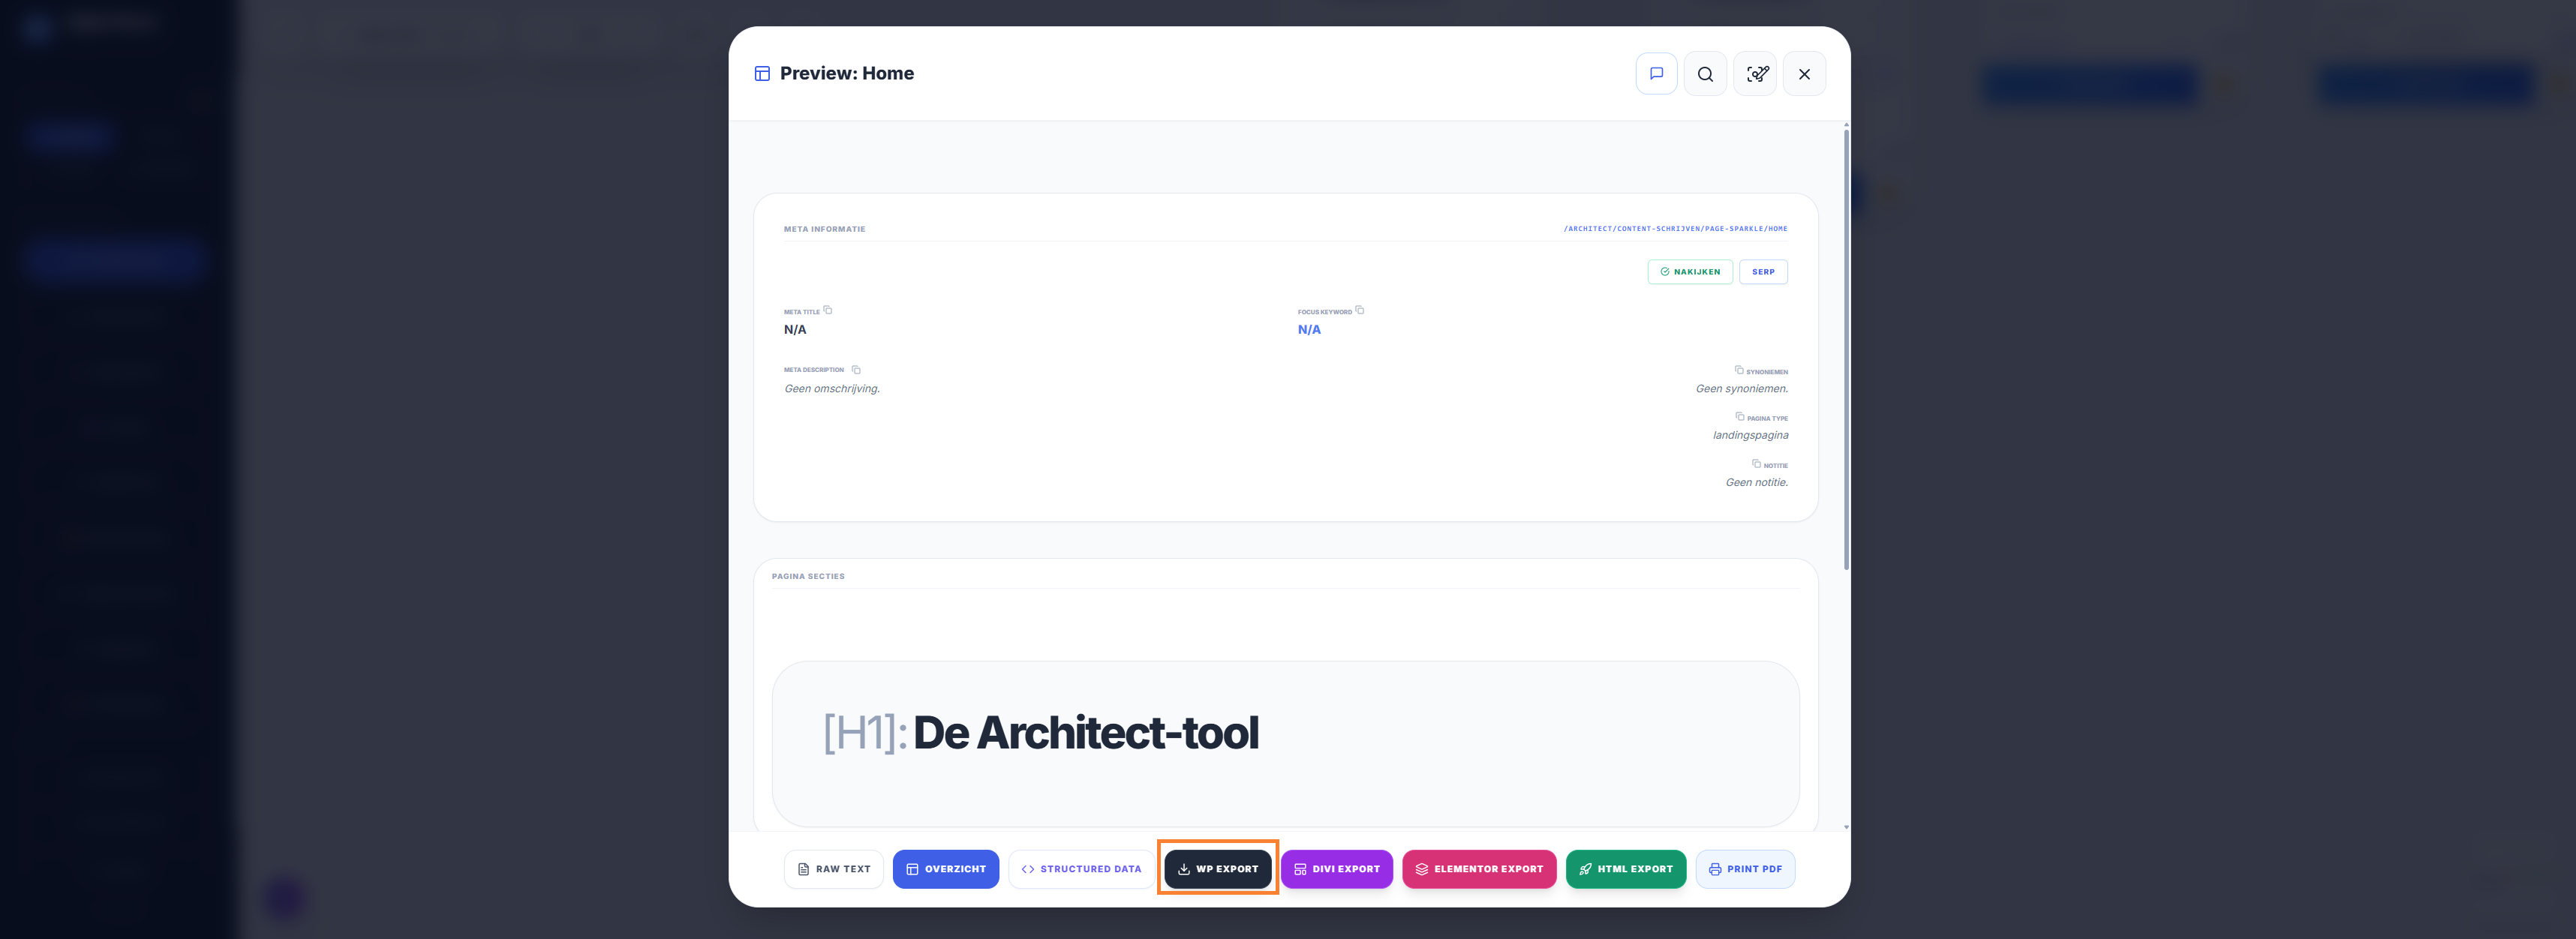
Task: Close the Preview: Home dialog
Action: point(1804,74)
